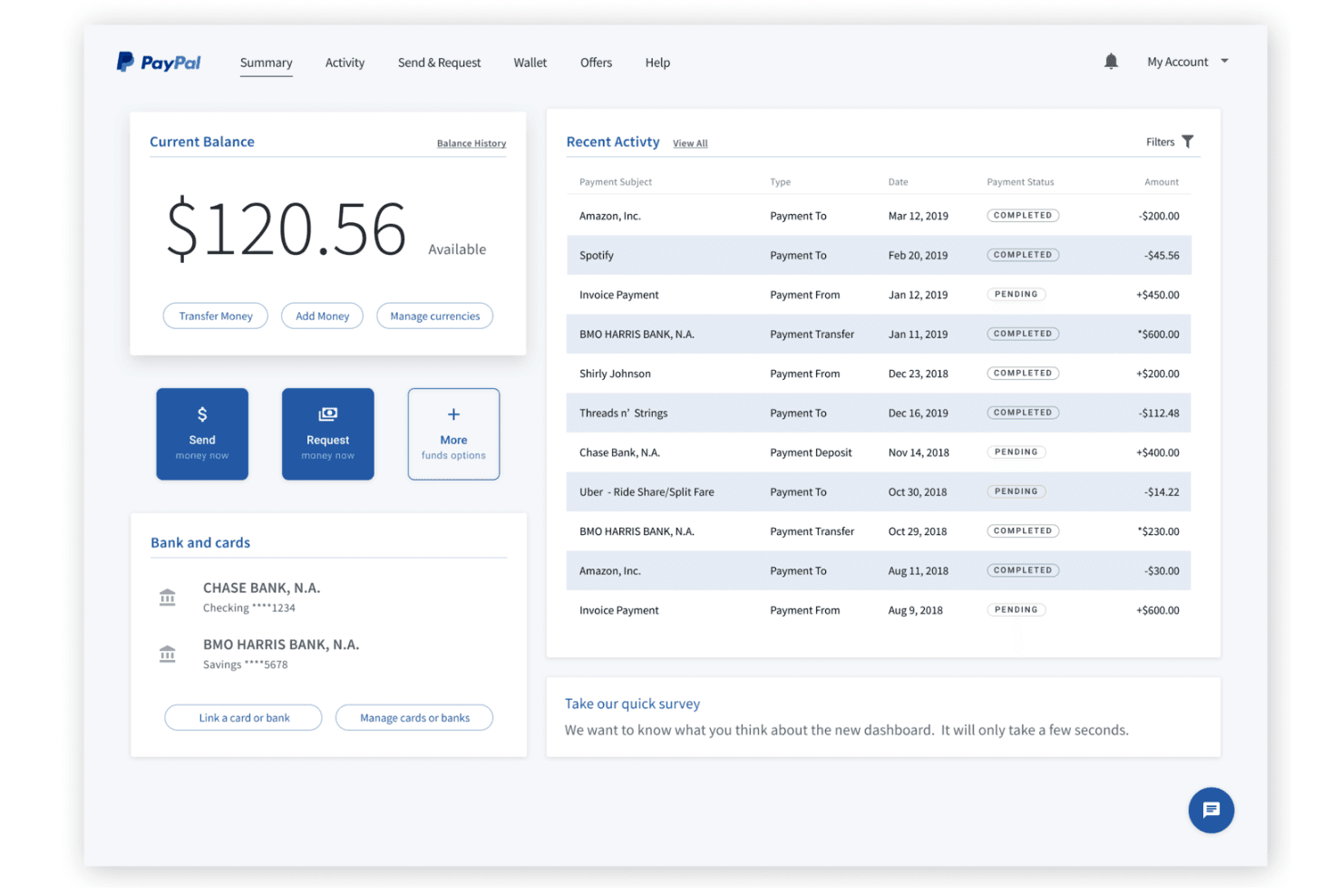1342x895 pixels.
Task: Open the notifications bell
Action: pos(1111,62)
